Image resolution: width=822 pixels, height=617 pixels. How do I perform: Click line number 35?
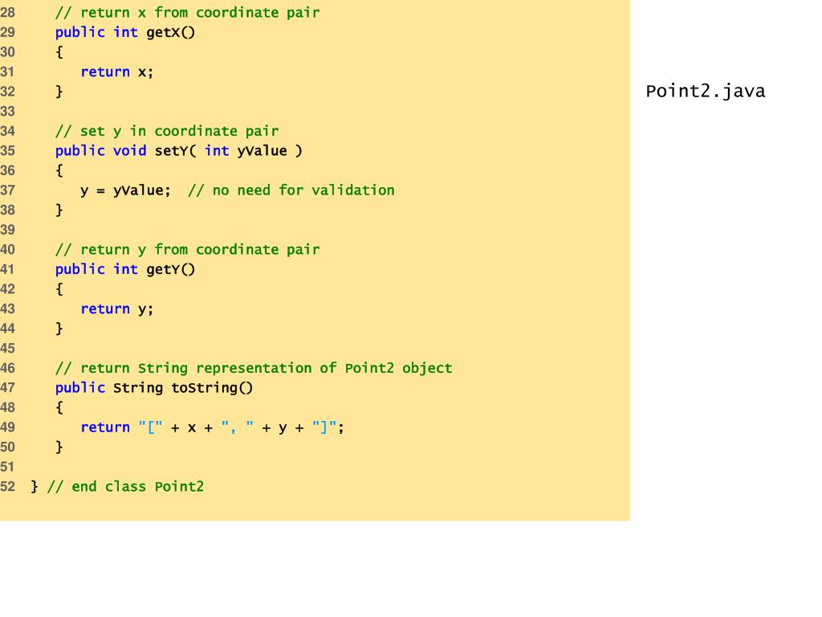click(8, 151)
